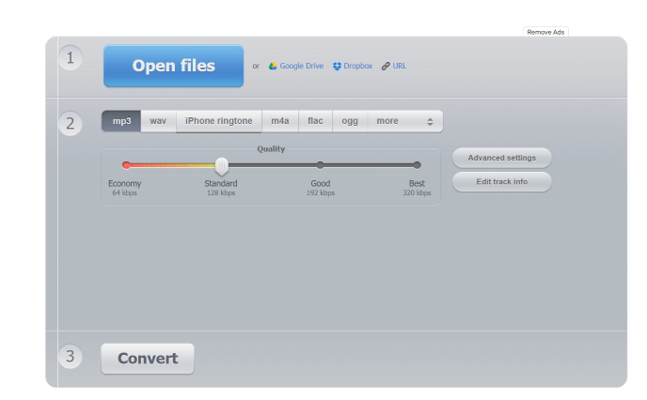Click the Economy quality label
647x400 pixels.
(125, 183)
